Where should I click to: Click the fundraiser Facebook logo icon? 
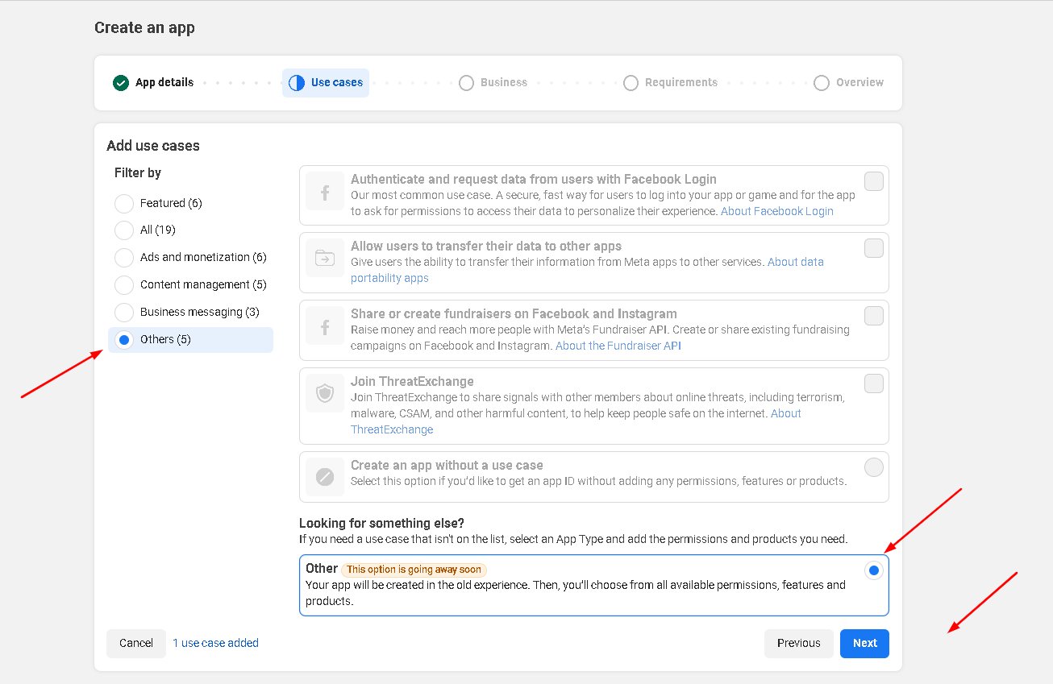[x=325, y=327]
